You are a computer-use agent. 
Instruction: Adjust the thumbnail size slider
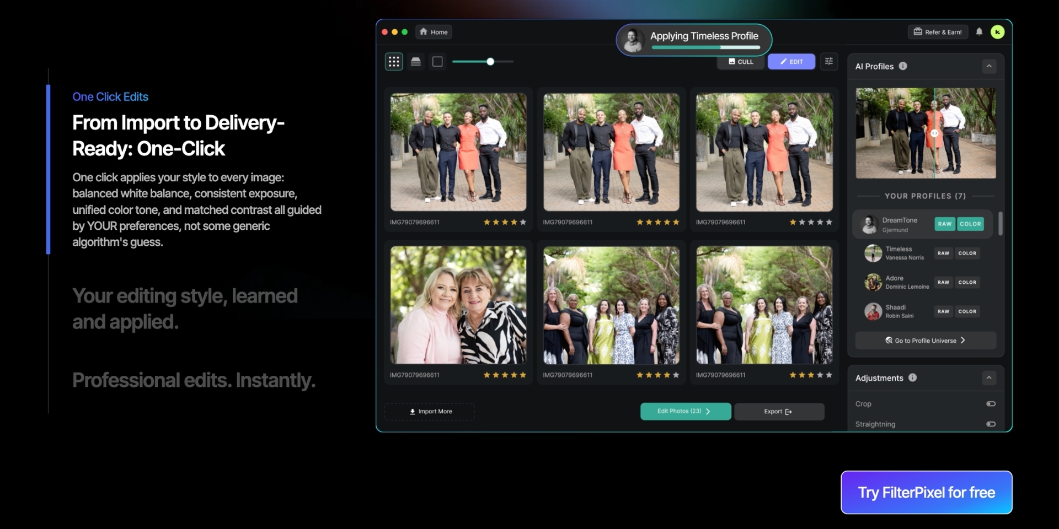490,62
